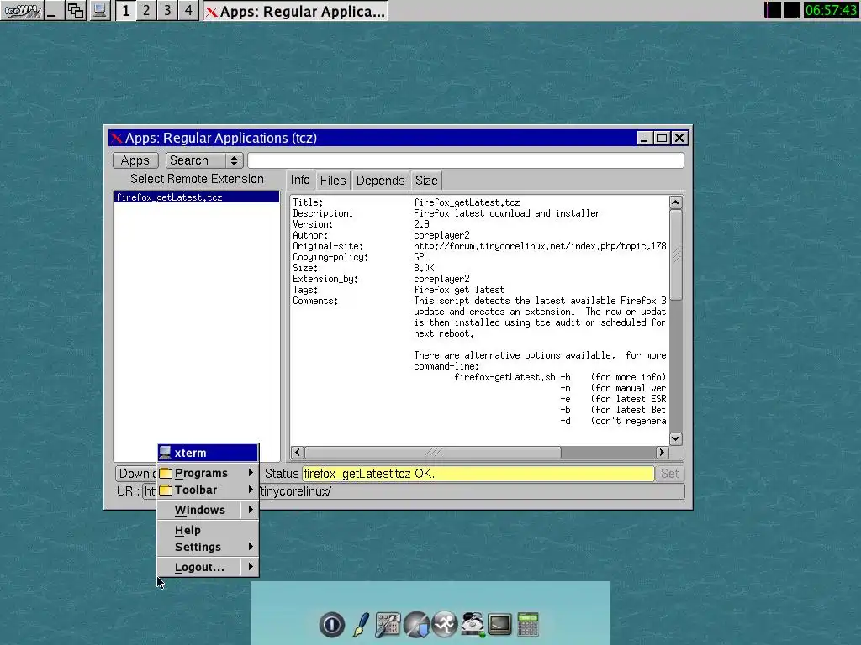Screen dimensions: 861x645
Task: Switch to workspace 3
Action: click(x=167, y=10)
